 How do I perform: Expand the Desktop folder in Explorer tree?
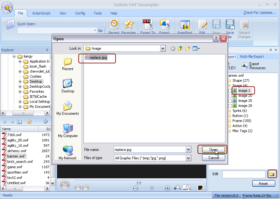[20, 81]
